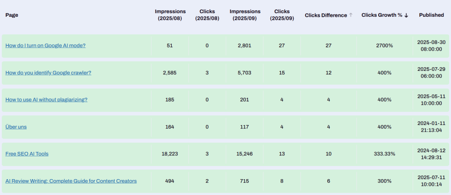The image size is (451, 195).
Task: Select the 18,223 impressions cell
Action: click(170, 154)
